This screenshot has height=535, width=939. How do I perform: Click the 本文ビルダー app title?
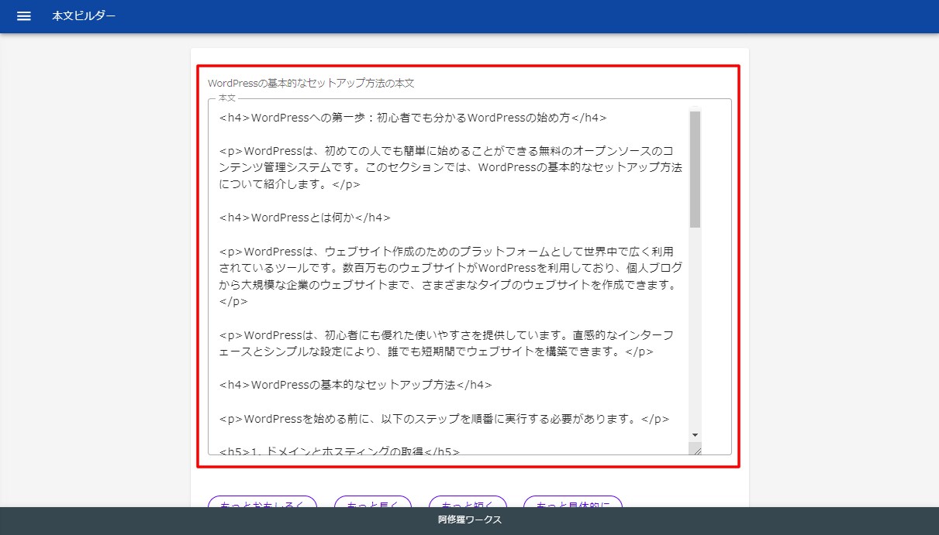coord(84,16)
